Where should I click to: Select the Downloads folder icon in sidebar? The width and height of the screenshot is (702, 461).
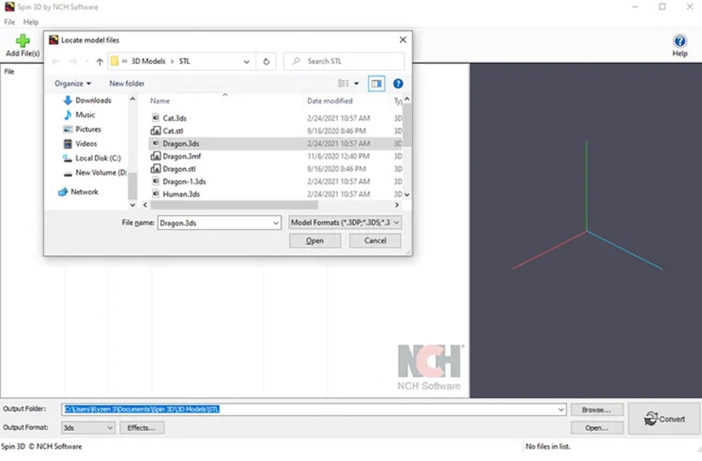point(68,101)
